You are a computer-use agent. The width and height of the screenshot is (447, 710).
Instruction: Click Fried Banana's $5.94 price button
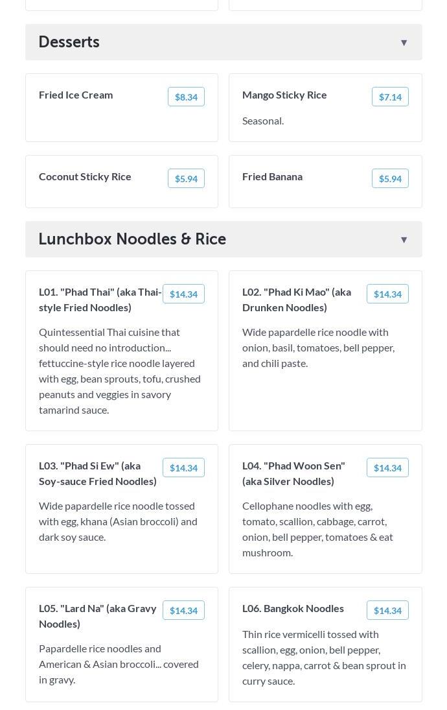click(390, 178)
